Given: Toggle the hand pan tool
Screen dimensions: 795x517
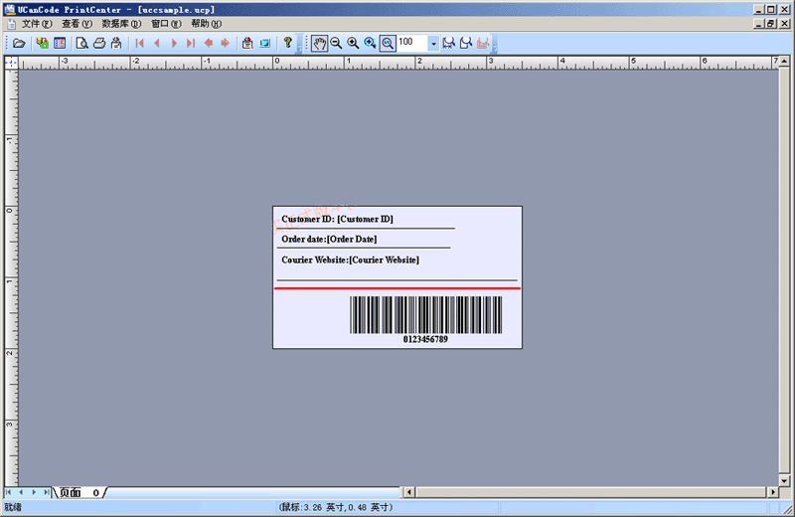Looking at the screenshot, I should click(319, 43).
